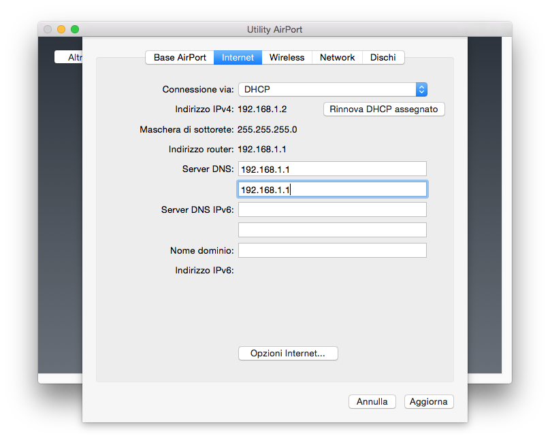
Task: Click the green zoom window button
Action: click(75, 29)
